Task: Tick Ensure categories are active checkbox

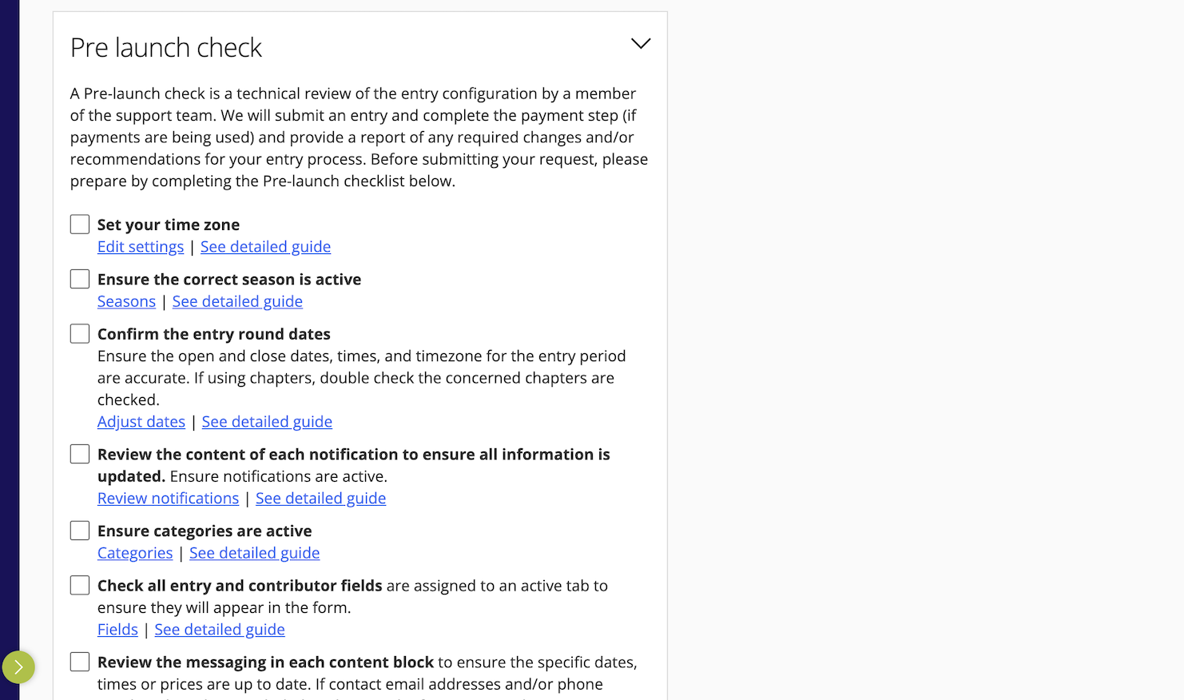Action: click(x=80, y=531)
